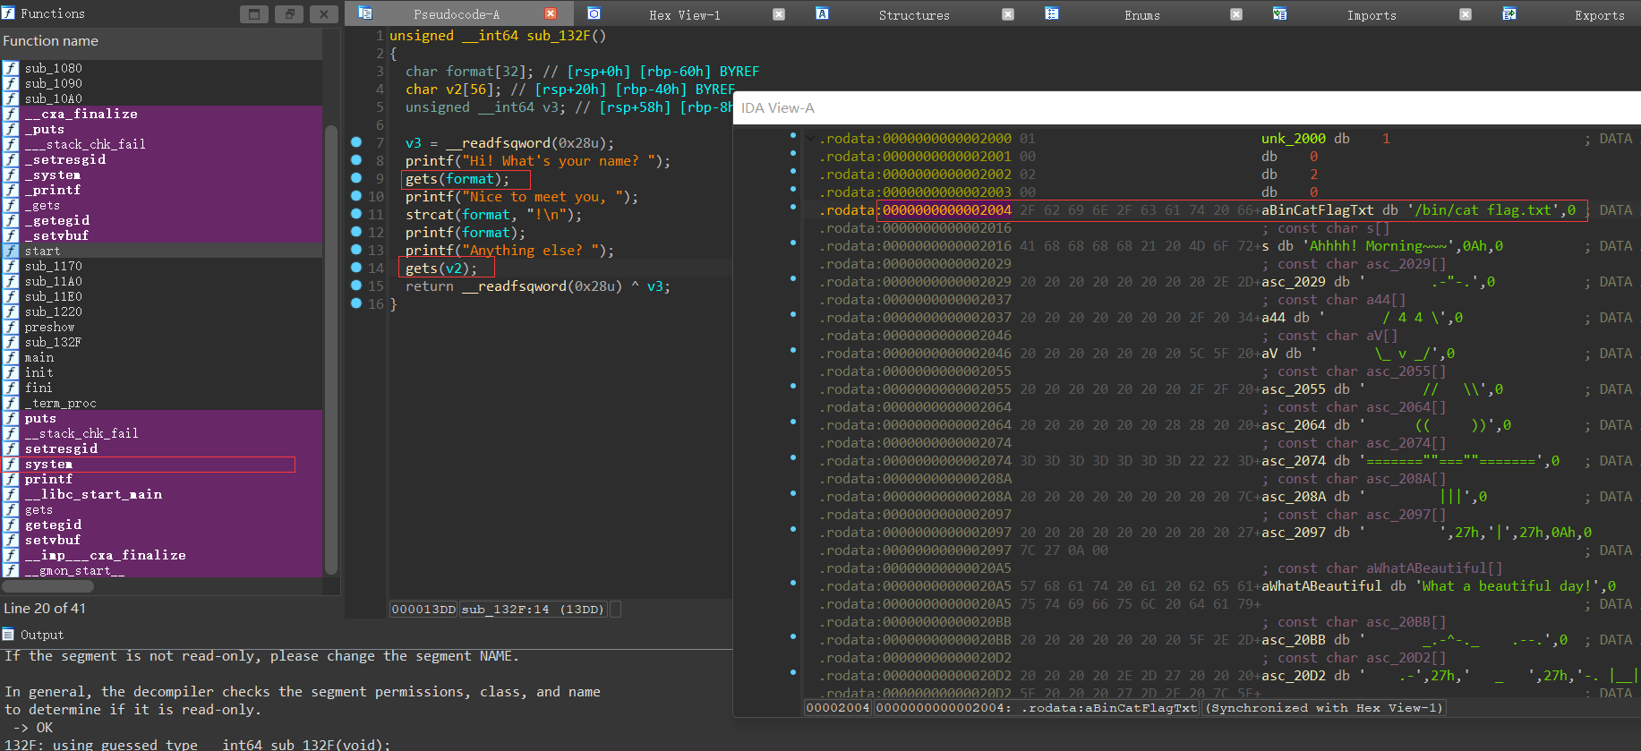Viewport: 1641px width, 751px height.
Task: Toggle breakpoint dot on pseudocode line 11
Action: pos(356,214)
